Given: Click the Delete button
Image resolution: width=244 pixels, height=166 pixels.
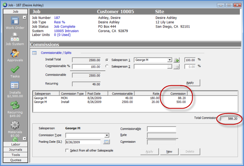Looking at the screenshot, I should coord(190,152).
